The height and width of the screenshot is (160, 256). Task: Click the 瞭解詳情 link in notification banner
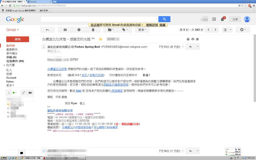152,25
